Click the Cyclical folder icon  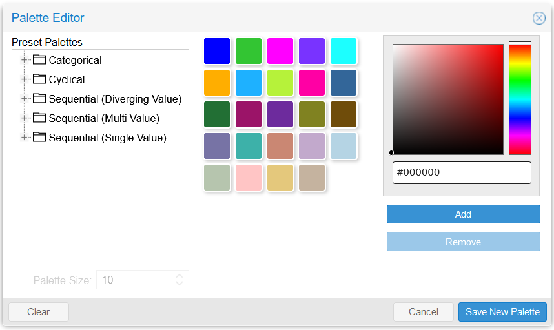(39, 79)
